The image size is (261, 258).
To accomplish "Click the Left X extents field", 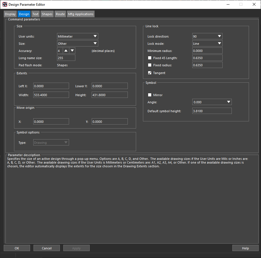I will tap(51, 86).
